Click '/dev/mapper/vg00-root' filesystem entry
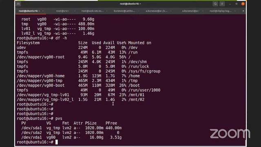This screenshot has height=147, width=261. pos(41,57)
